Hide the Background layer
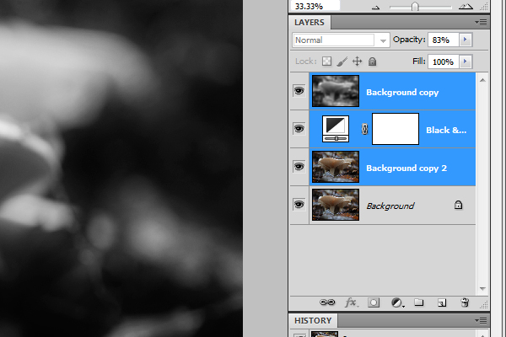The height and width of the screenshot is (337, 506). pyautogui.click(x=299, y=205)
